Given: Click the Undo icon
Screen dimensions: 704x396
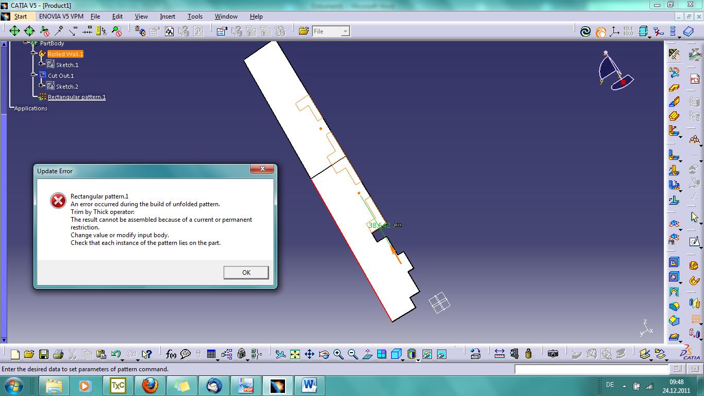Looking at the screenshot, I should pos(116,354).
